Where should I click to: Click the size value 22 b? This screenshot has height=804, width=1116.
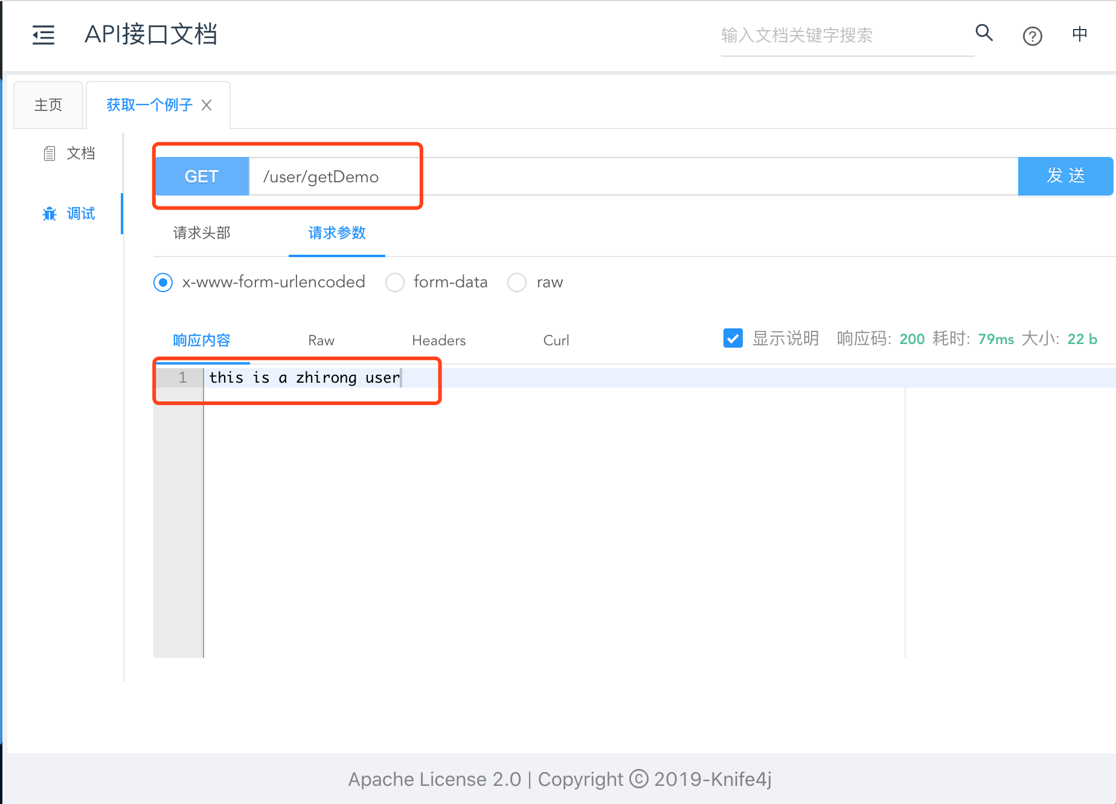1082,339
